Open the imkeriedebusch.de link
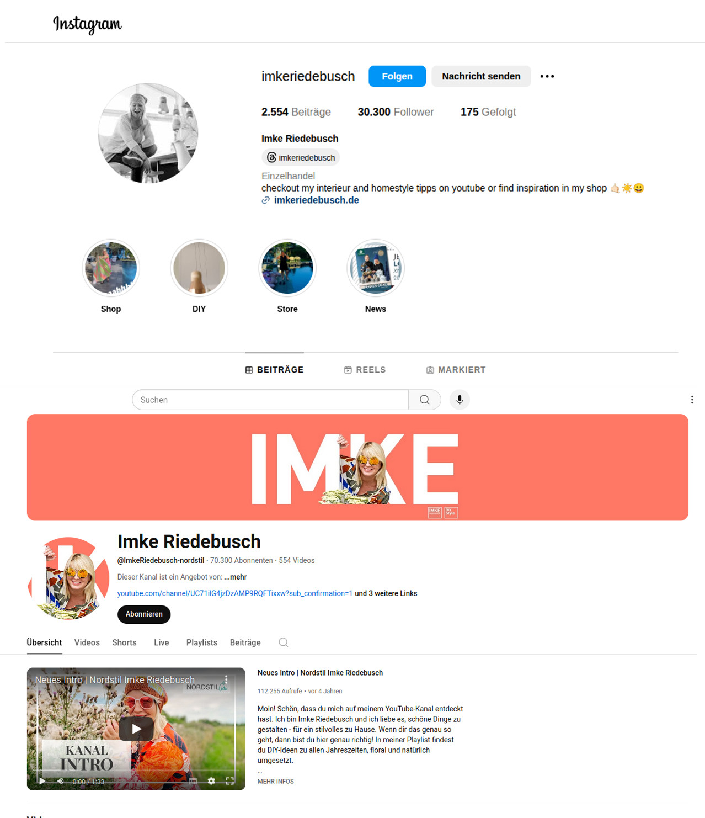 (316, 200)
